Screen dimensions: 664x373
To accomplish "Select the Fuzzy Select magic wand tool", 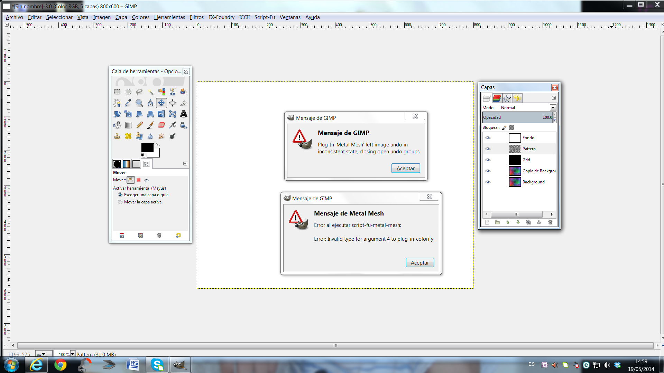I will (150, 92).
